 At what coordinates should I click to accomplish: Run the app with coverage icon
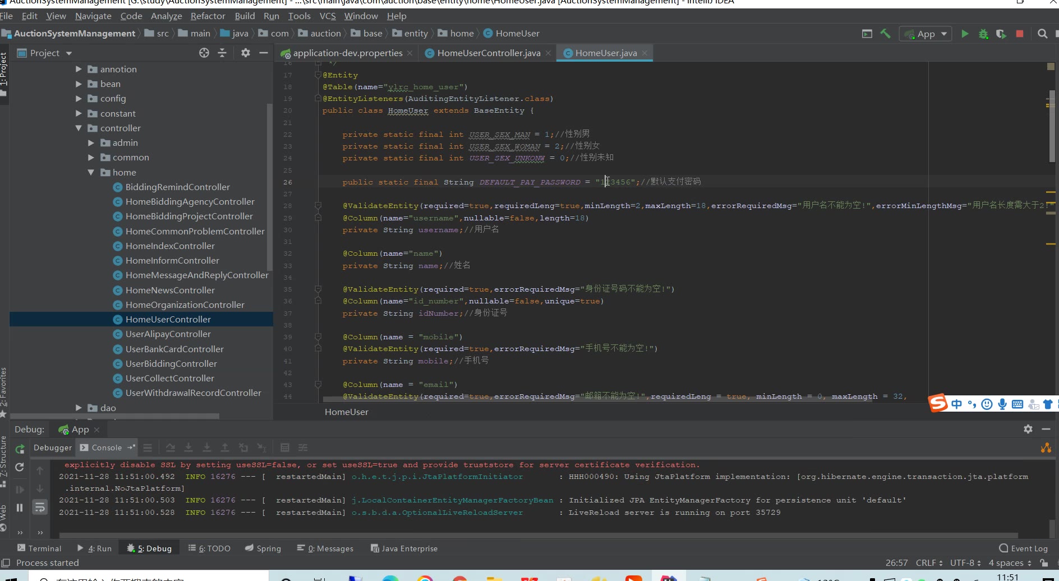(x=1001, y=34)
